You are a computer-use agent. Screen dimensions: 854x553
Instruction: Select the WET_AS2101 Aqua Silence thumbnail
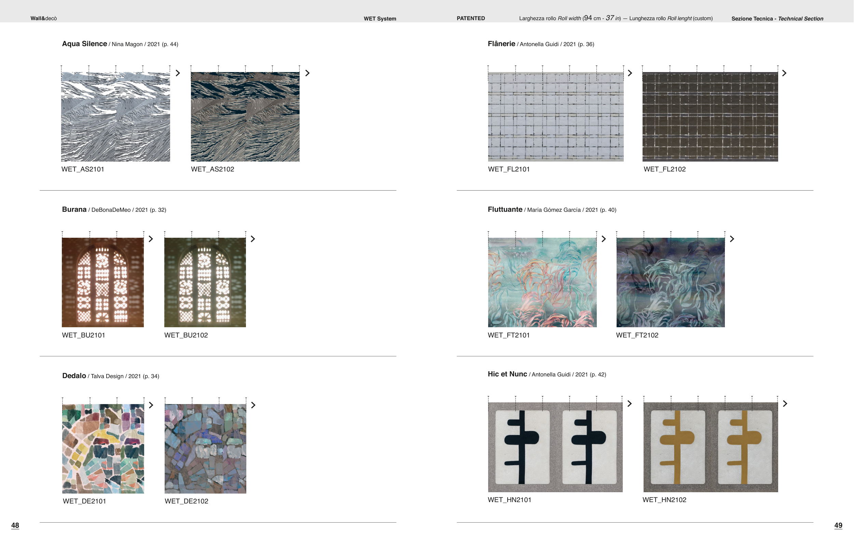pos(115,116)
